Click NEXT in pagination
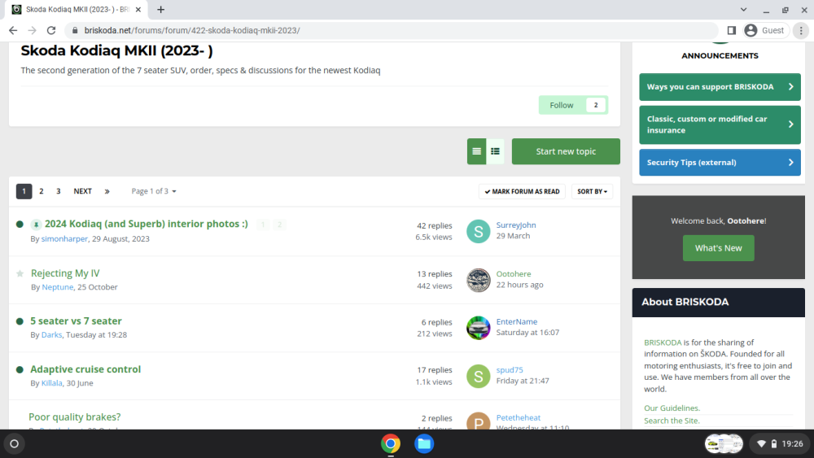Image resolution: width=814 pixels, height=458 pixels. pyautogui.click(x=82, y=191)
